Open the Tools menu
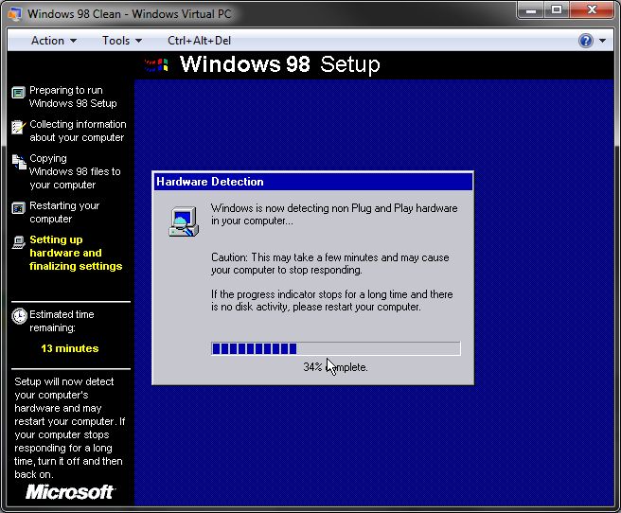621x513 pixels. (x=121, y=41)
